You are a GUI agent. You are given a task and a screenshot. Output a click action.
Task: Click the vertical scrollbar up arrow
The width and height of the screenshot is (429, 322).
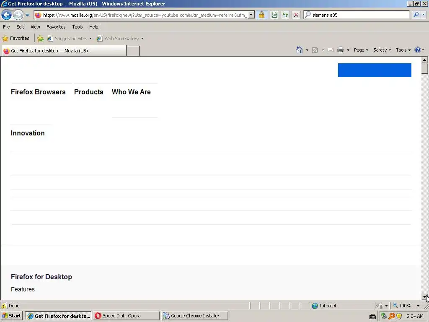point(424,60)
